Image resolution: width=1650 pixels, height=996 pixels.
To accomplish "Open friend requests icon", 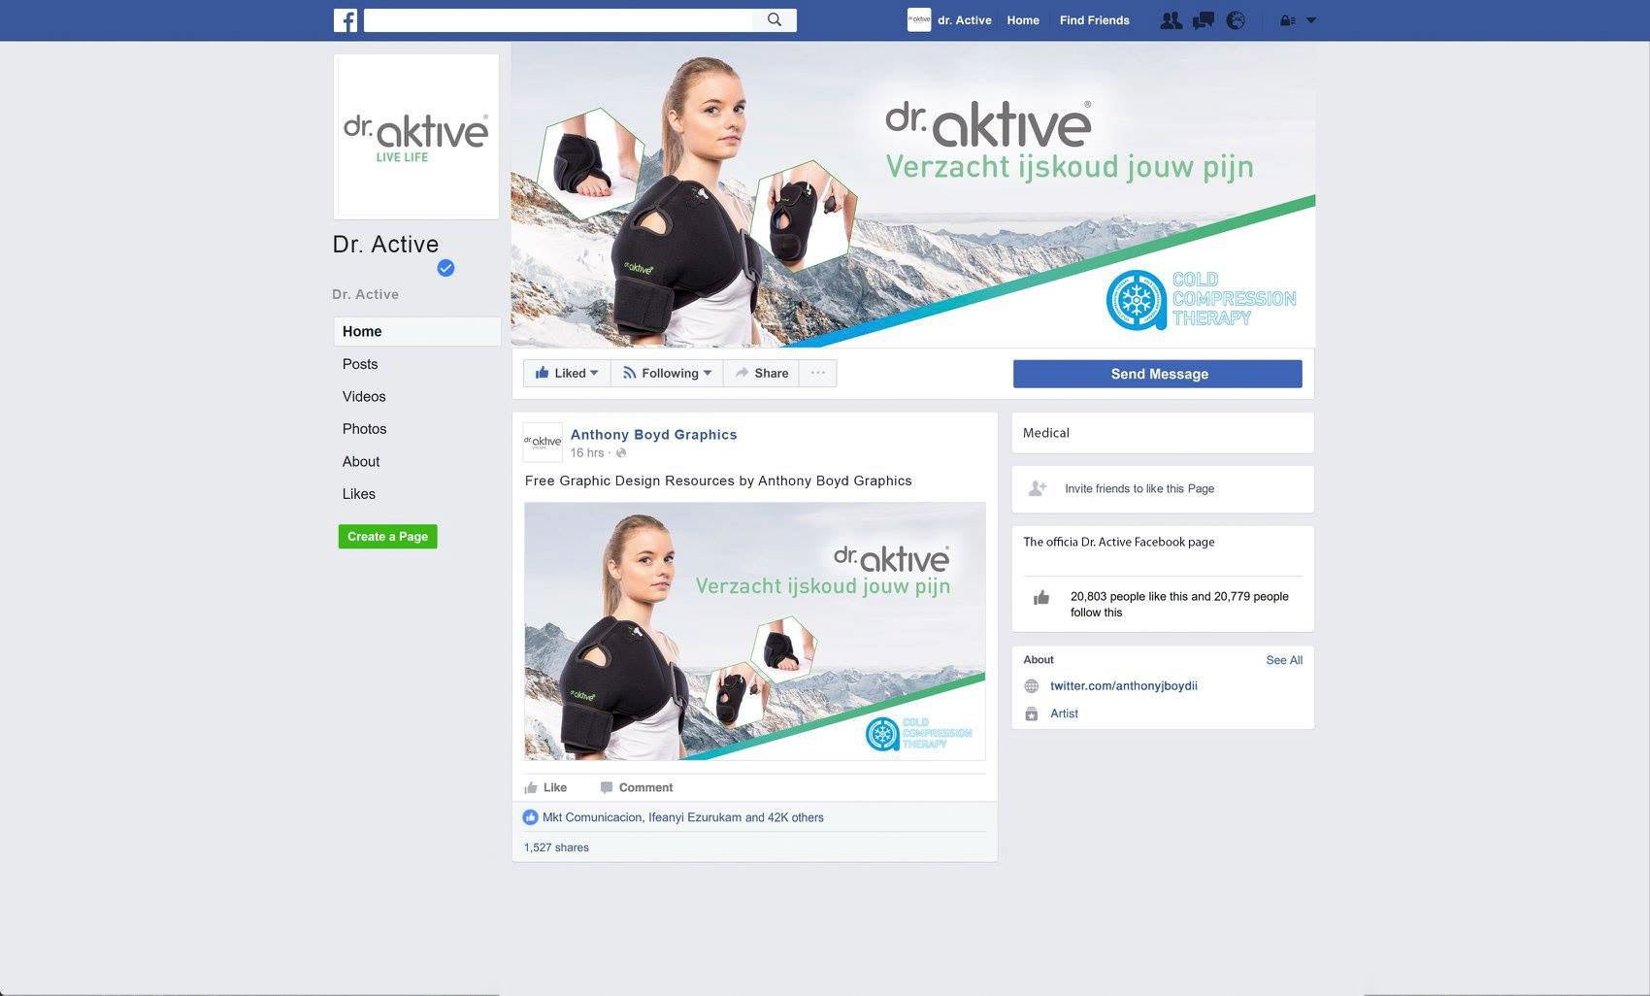I will (x=1171, y=20).
